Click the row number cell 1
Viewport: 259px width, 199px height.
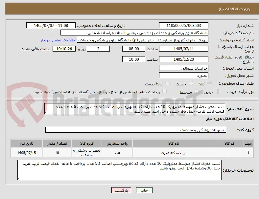(248, 153)
